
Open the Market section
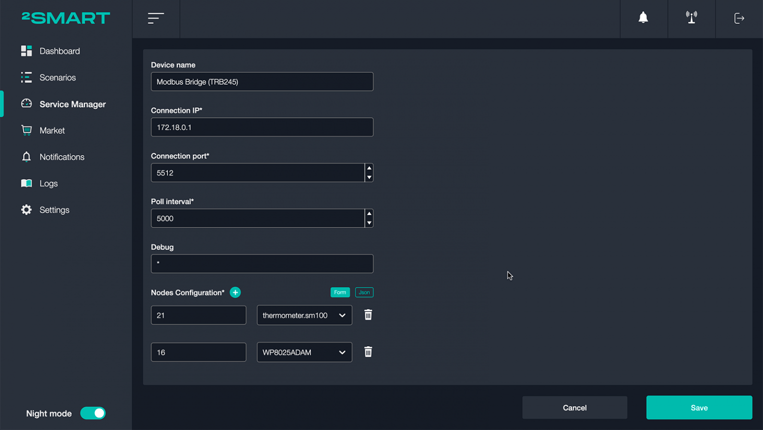tap(52, 130)
